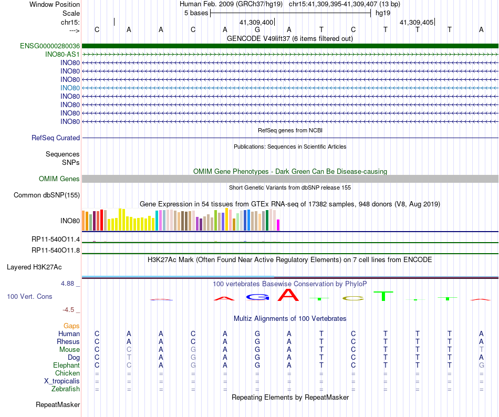Click 'Short Genetic Variants from dbSNP' title
This screenshot has height=417, width=499.
coord(290,187)
